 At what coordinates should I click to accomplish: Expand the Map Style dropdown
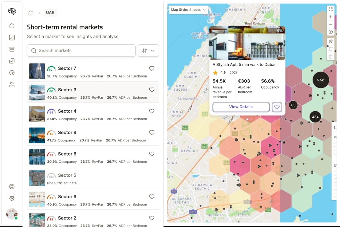(x=188, y=10)
